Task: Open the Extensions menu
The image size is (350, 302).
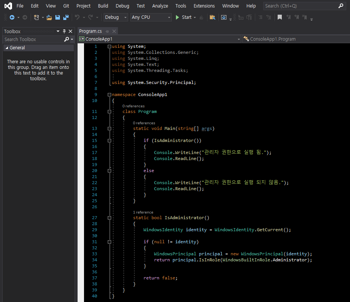Action: click(x=204, y=6)
